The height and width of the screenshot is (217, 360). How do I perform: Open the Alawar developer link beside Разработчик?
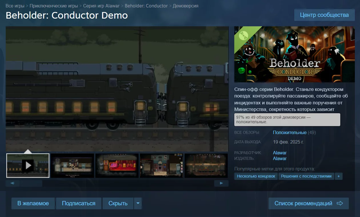(280, 153)
